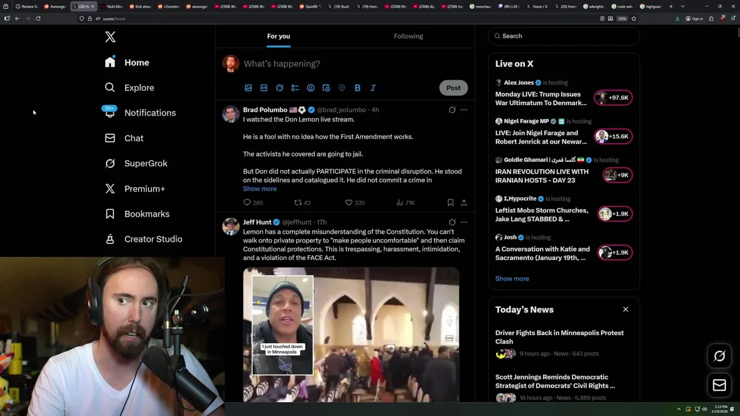Click the search box on X
740x416 pixels.
[564, 36]
